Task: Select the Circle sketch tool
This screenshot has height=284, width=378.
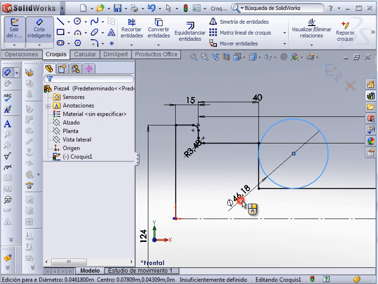Action: (x=77, y=21)
